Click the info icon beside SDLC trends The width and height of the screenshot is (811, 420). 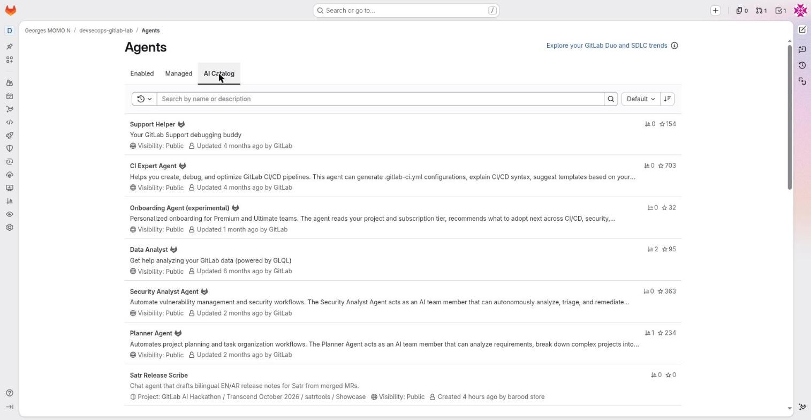pyautogui.click(x=674, y=46)
